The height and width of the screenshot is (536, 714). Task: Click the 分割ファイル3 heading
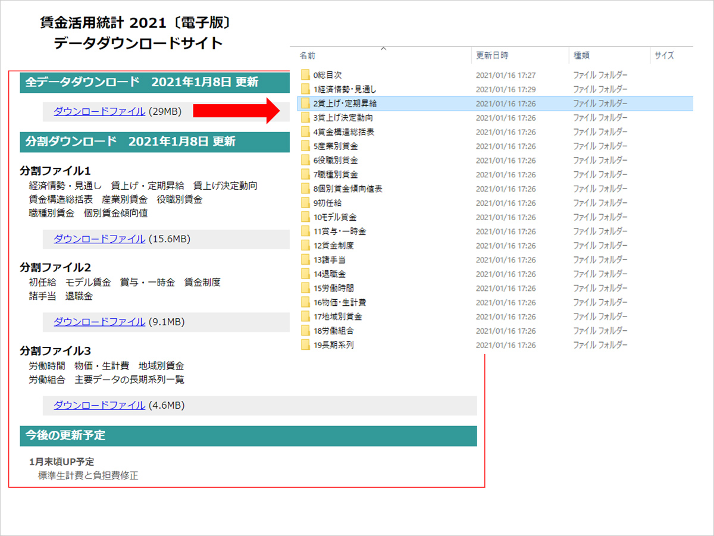coord(55,351)
